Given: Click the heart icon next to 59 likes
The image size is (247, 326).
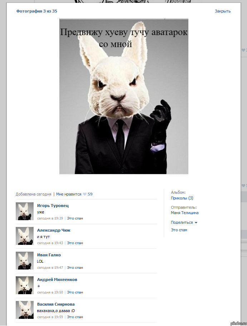Looking at the screenshot, I should [x=85, y=194].
